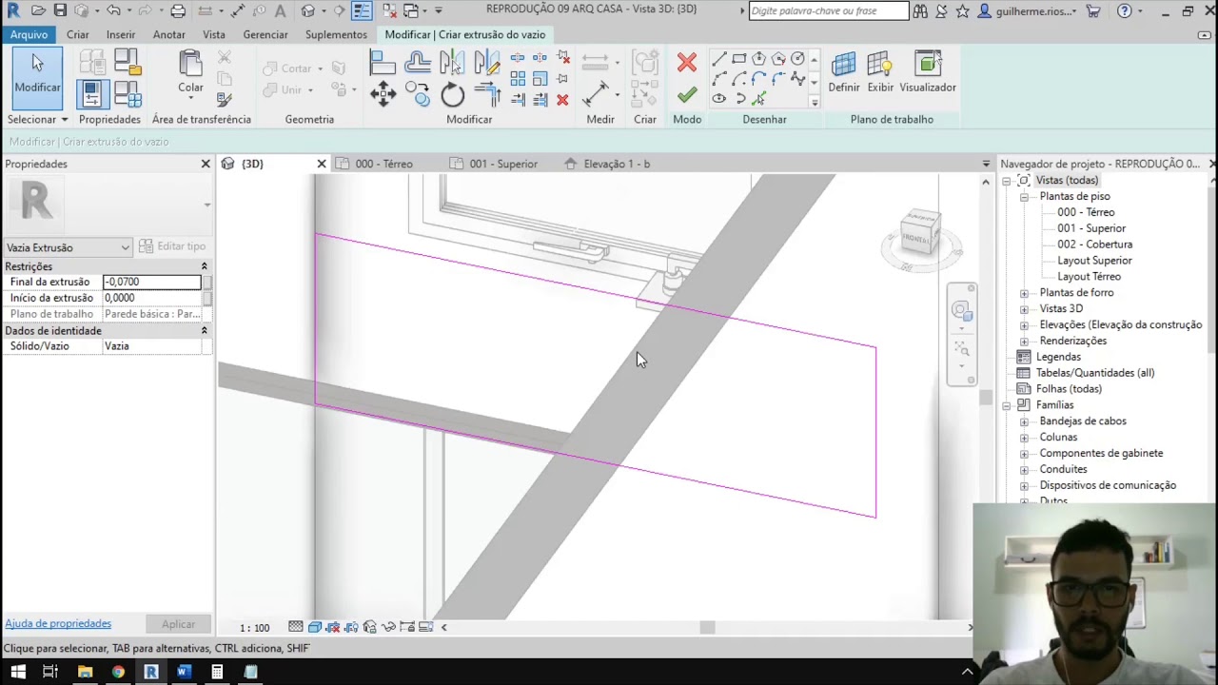Toggle the Propriedades palette button in ribbon
This screenshot has width=1218, height=685.
click(91, 94)
